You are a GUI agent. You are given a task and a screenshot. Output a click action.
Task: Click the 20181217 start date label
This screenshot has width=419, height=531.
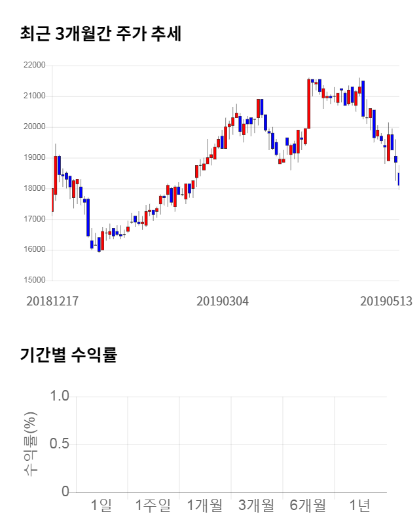pos(52,302)
